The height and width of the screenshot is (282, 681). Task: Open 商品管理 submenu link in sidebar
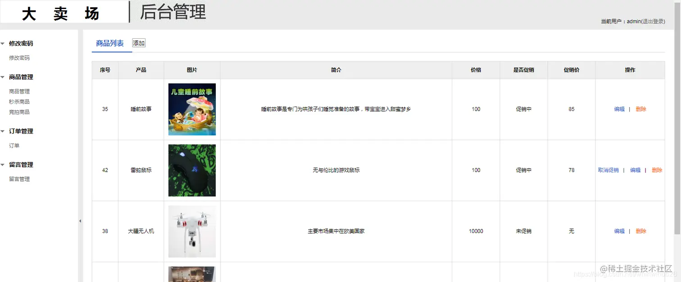(x=19, y=91)
